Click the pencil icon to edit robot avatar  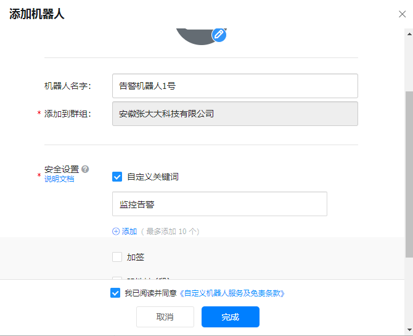tap(219, 35)
